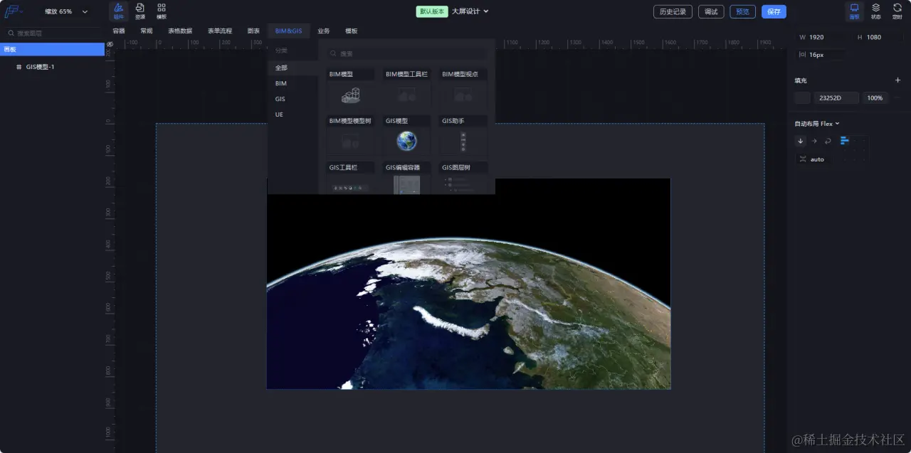Viewport: 911px width, 453px height.
Task: Open the 容器 tab
Action: 119,31
